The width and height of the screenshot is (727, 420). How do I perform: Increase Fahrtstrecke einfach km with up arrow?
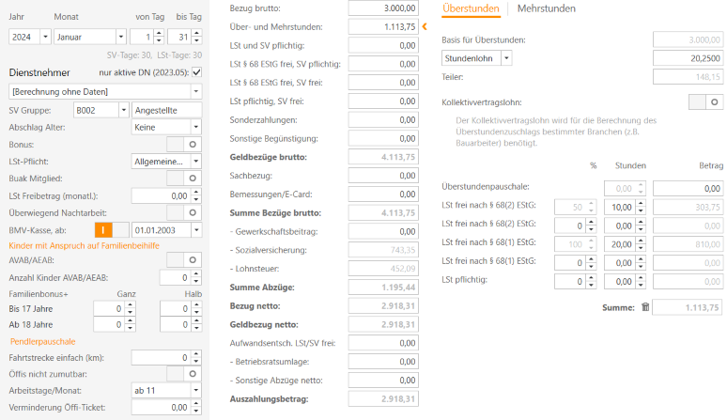[x=196, y=353]
